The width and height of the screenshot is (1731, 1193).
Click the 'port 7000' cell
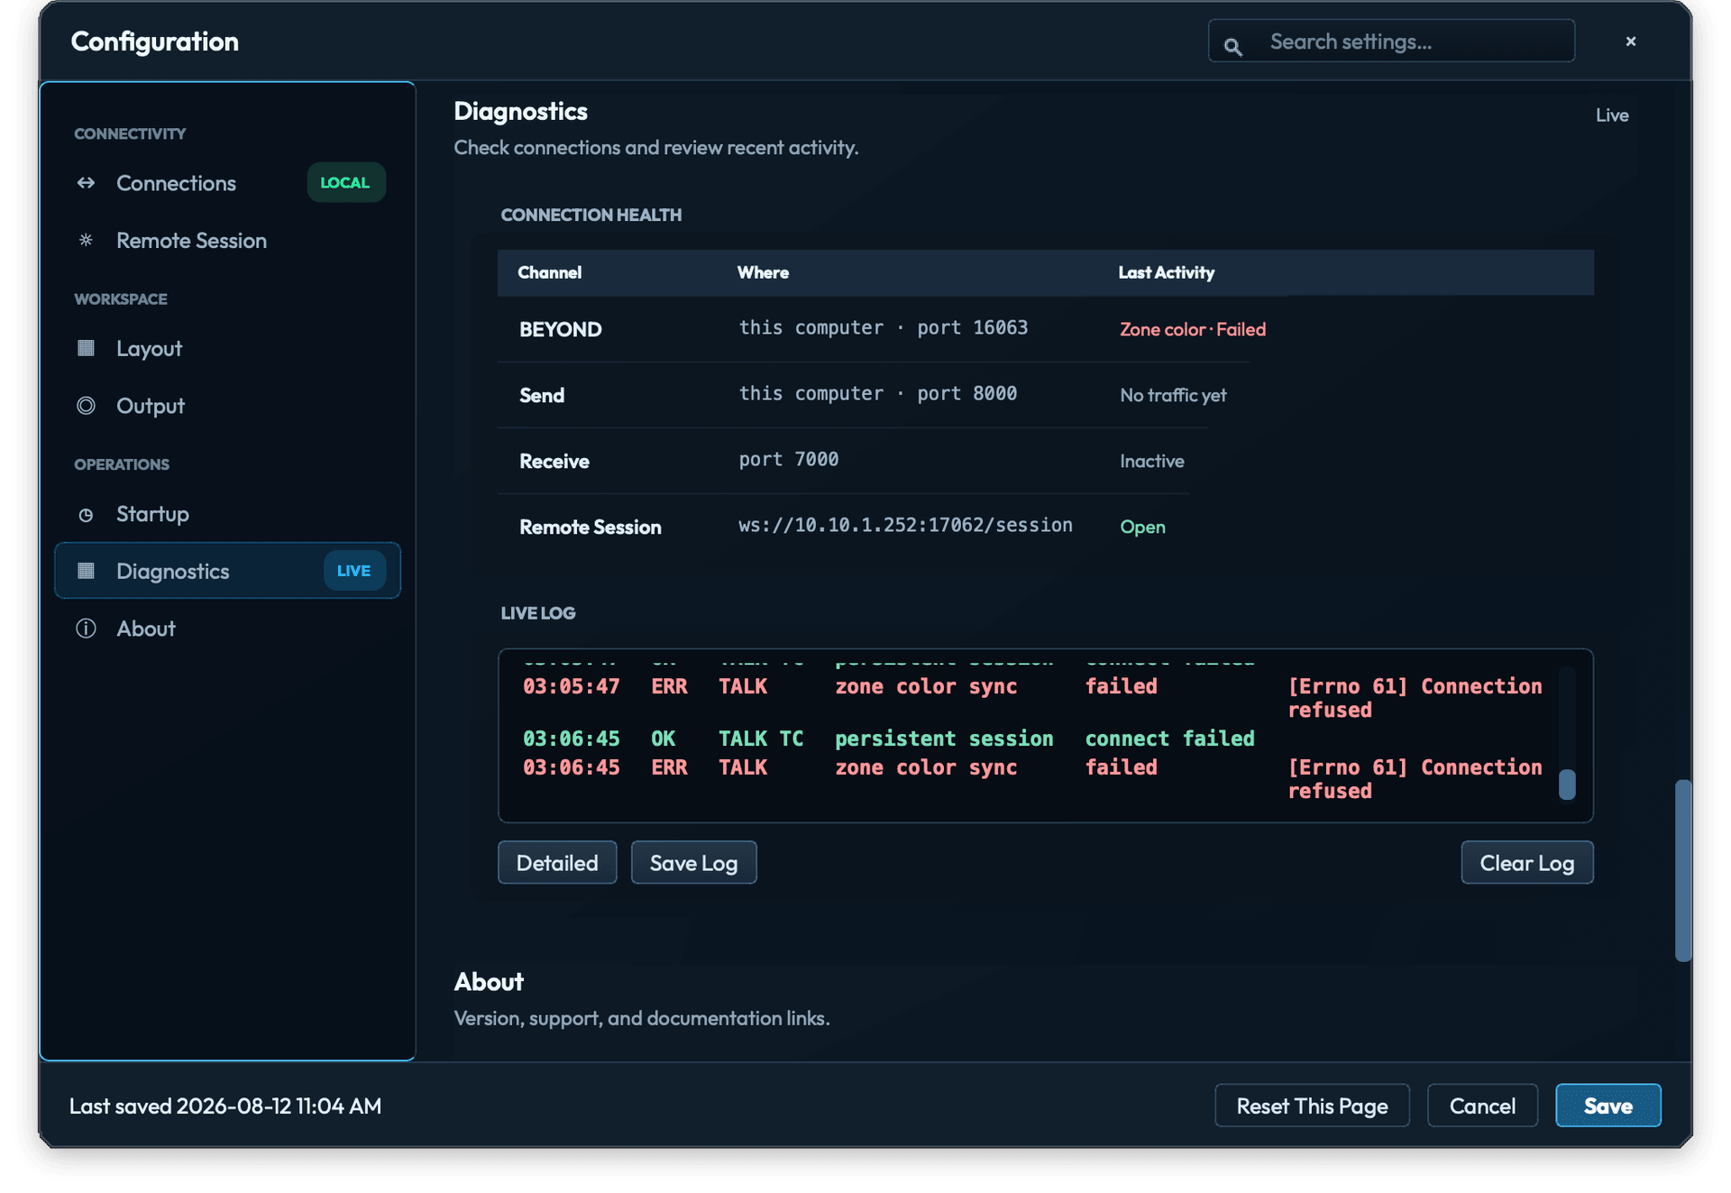pyautogui.click(x=788, y=459)
